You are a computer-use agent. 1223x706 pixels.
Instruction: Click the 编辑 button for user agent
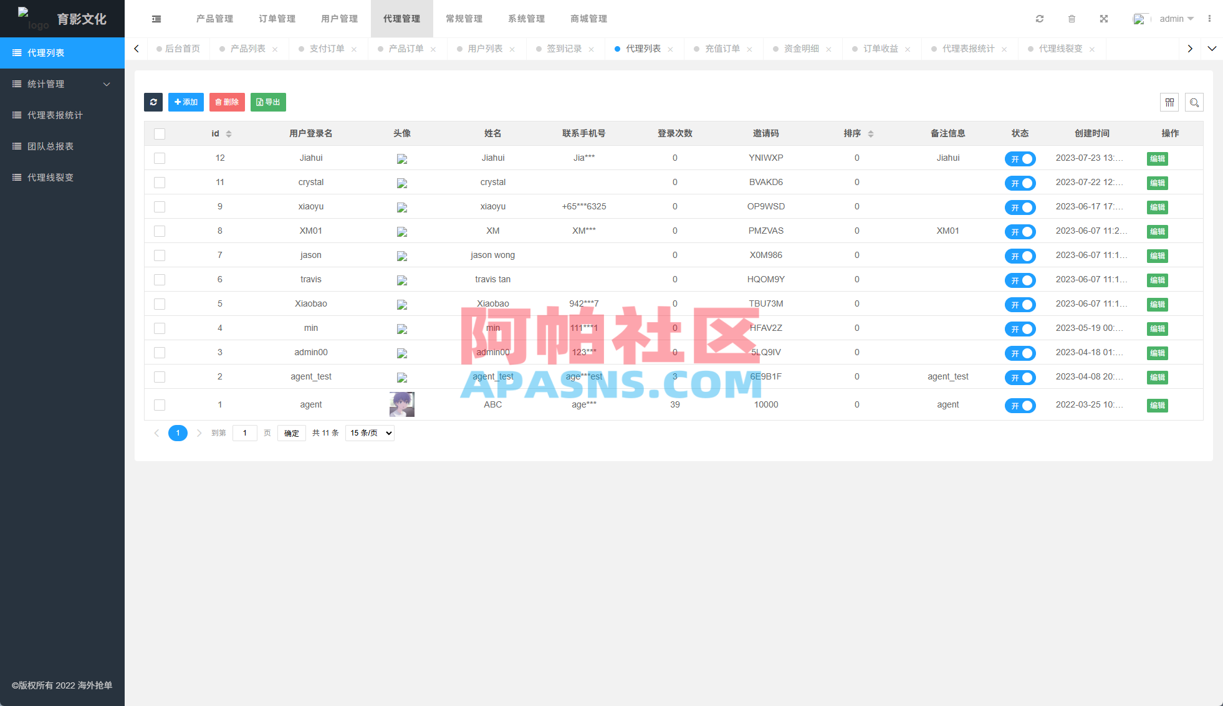pos(1157,404)
